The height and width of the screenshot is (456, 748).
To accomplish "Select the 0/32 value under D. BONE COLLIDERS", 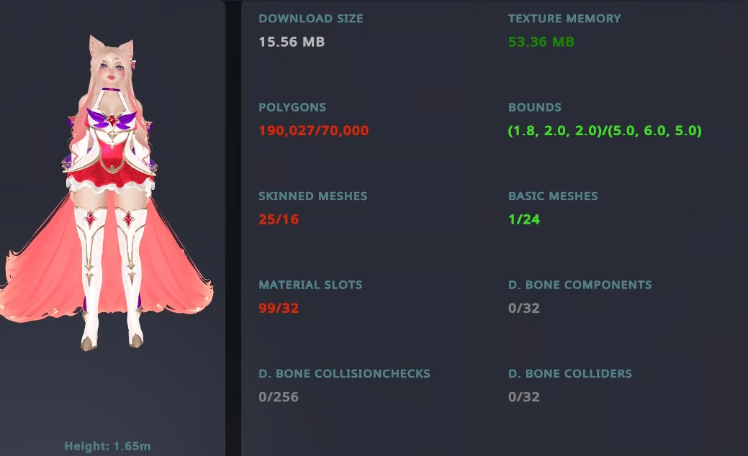I will tap(524, 396).
